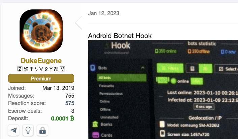Click the Telegram paper plane icon
This screenshot has width=238, height=139.
point(13,130)
